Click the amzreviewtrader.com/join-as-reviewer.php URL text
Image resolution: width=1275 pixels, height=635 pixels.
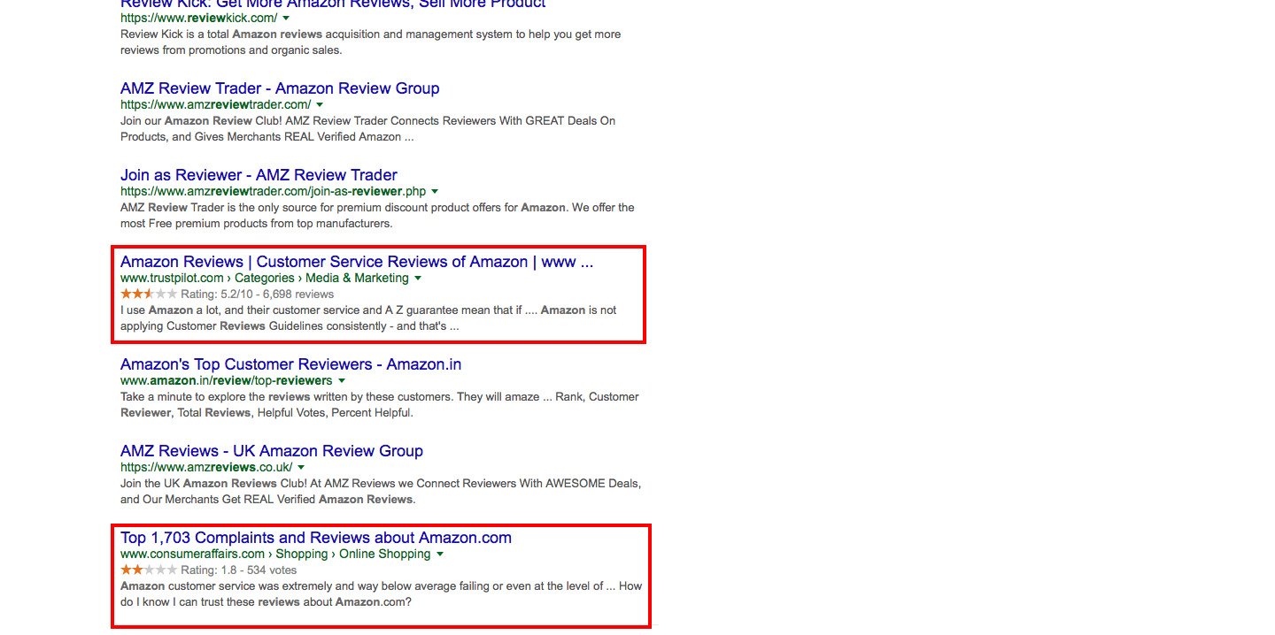point(274,191)
